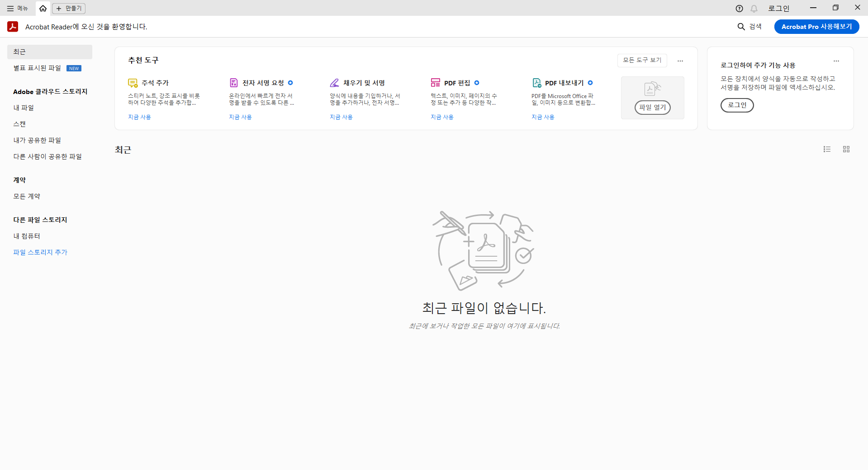Screen dimensions: 868x470
Task: Go to the Home tab icon
Action: (43, 8)
